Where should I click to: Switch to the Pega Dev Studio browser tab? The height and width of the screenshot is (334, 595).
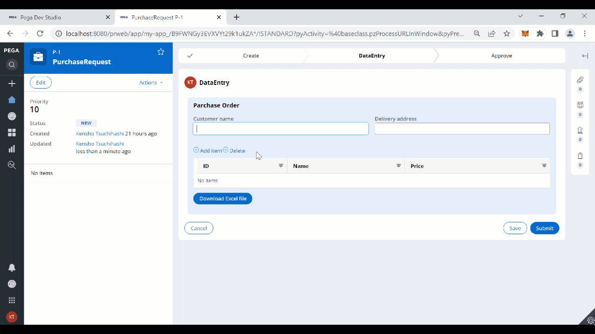(x=56, y=17)
